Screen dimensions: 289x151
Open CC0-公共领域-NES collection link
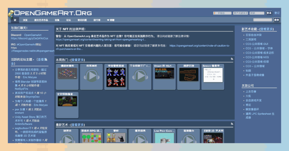(x=257, y=57)
